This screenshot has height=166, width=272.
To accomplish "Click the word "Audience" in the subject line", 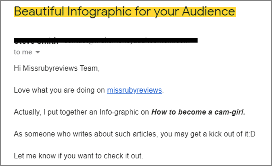I will tap(208, 12).
